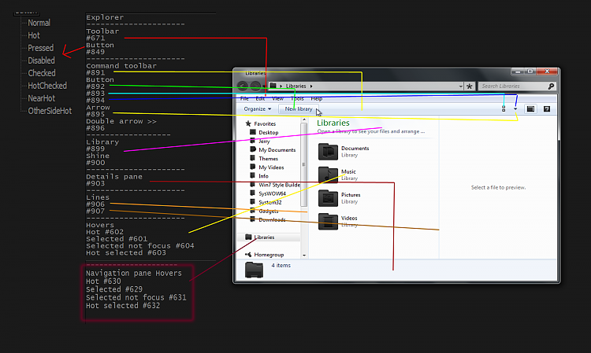Toggle the preview pane button

530,109
